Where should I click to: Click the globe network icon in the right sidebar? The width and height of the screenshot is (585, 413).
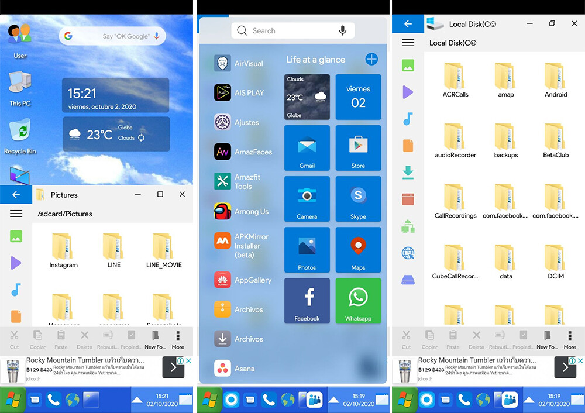click(408, 253)
